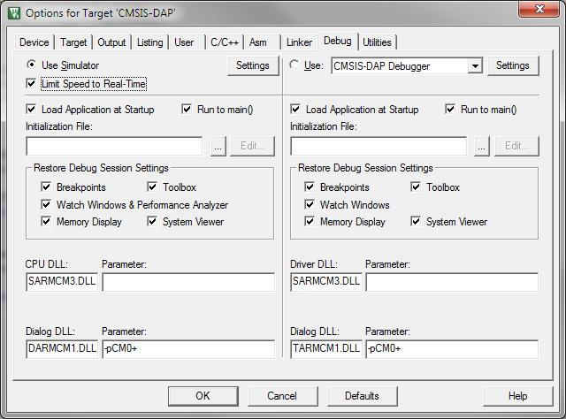Viewport: 566px width, 419px height.
Task: Click the Driver DLL field SARMCM3.DLL
Action: 326,281
